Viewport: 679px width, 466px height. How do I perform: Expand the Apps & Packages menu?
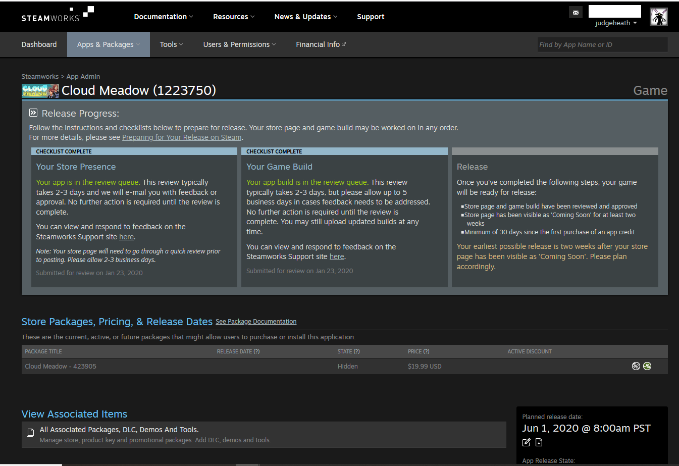(109, 44)
